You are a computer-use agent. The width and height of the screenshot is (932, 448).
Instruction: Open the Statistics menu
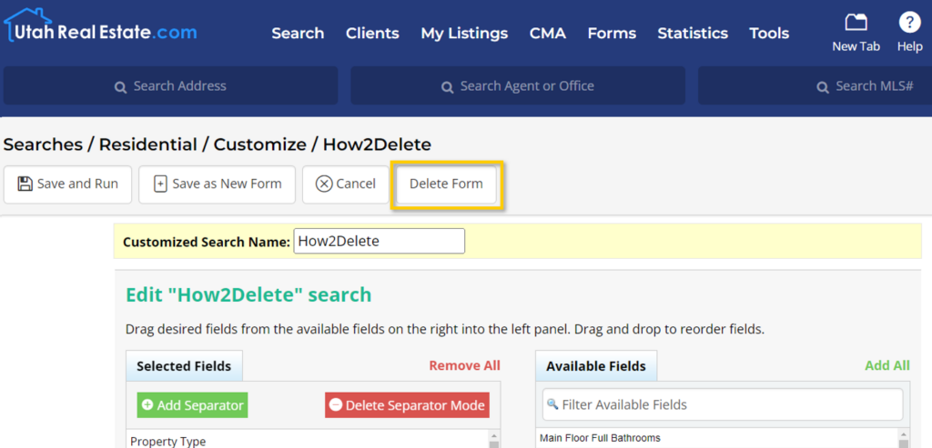[693, 33]
